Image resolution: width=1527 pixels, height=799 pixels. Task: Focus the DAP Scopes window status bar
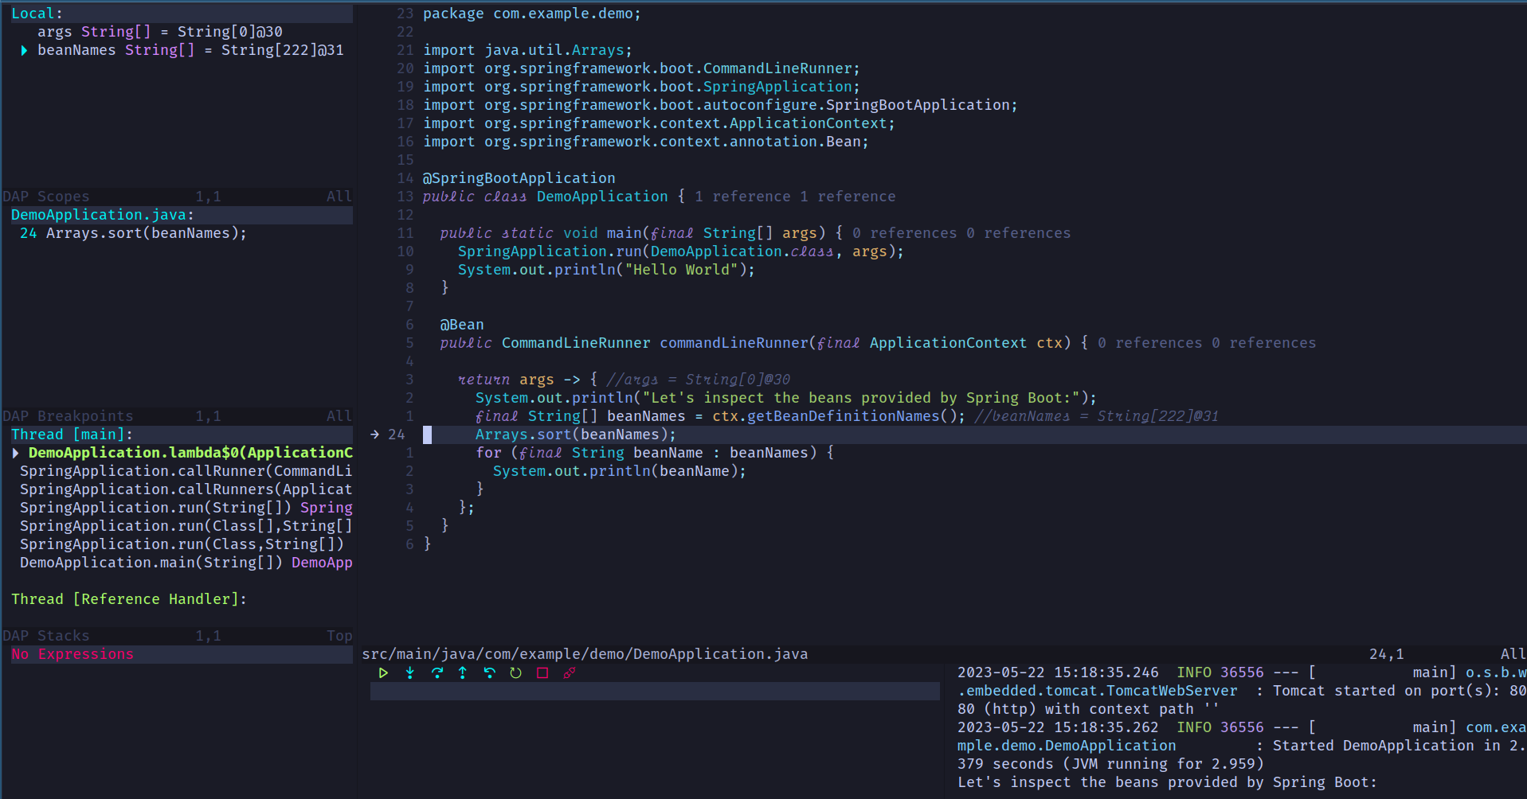tap(177, 197)
